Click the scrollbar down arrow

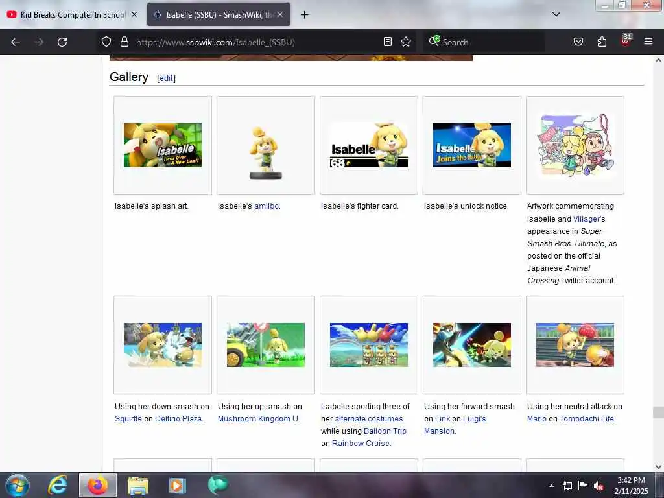coord(658,467)
